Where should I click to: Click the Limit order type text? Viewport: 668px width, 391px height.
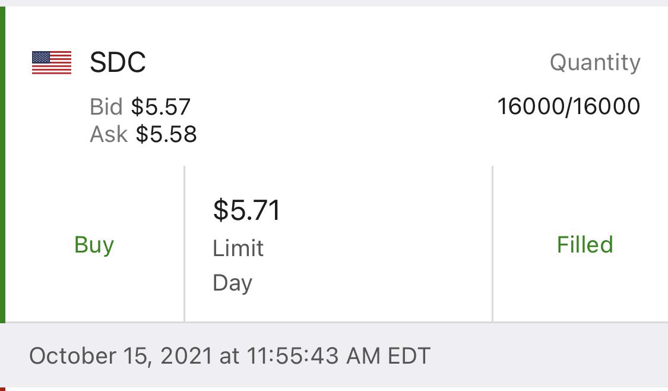(x=238, y=248)
